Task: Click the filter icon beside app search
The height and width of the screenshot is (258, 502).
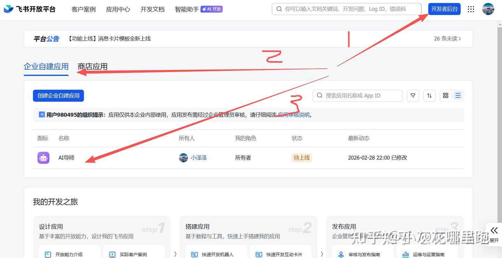Action: coord(413,96)
